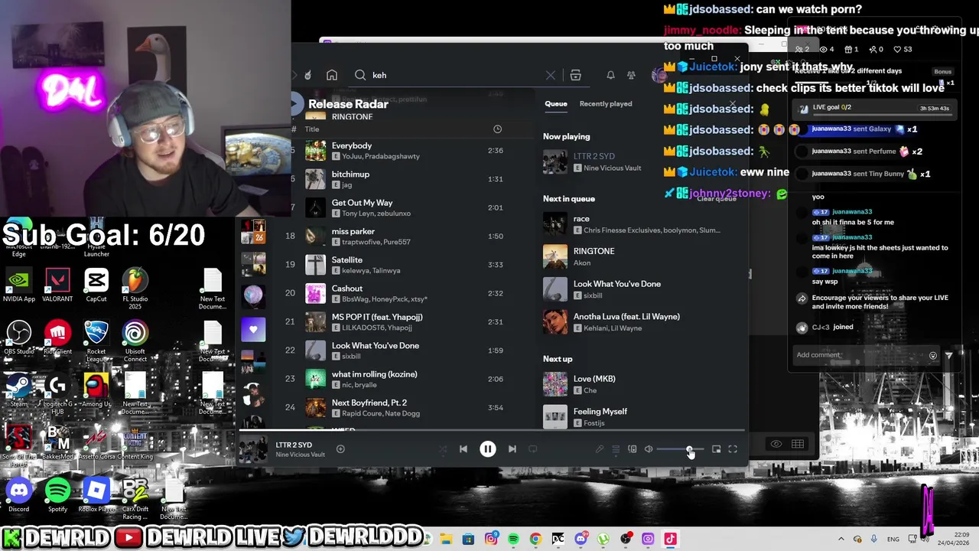Image resolution: width=979 pixels, height=551 pixels.
Task: Adjust the Spotify volume slider
Action: tap(679, 449)
